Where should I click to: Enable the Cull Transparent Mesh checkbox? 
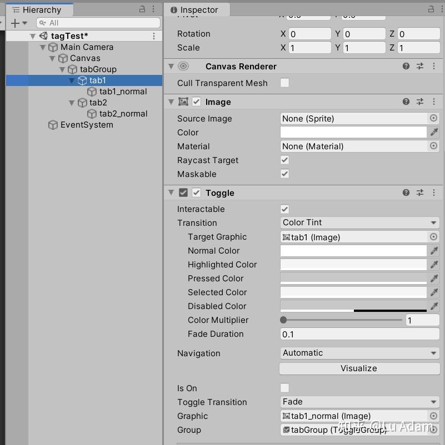[x=284, y=82]
